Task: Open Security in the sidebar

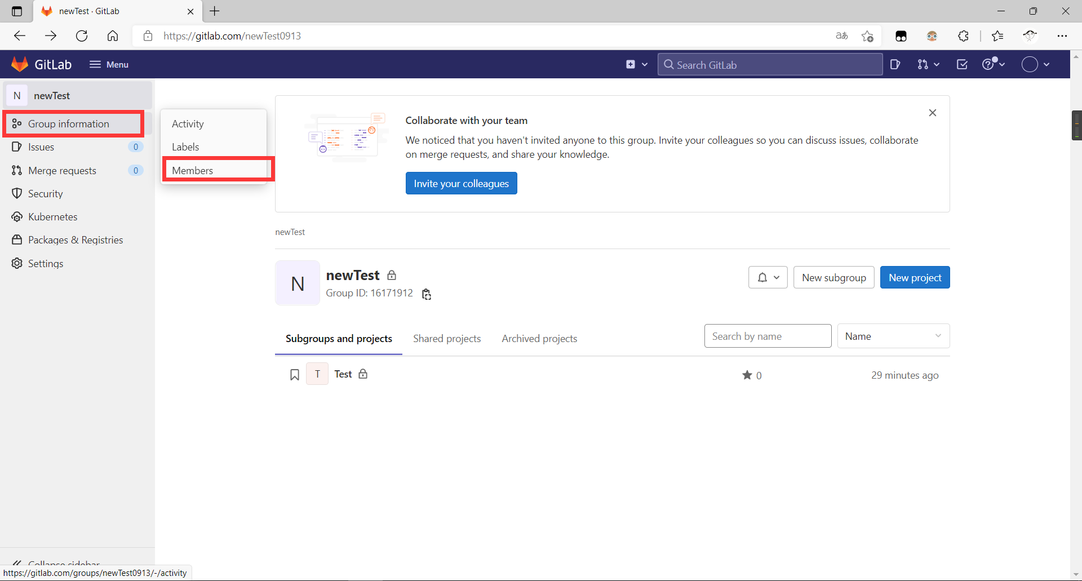Action: click(x=77, y=193)
